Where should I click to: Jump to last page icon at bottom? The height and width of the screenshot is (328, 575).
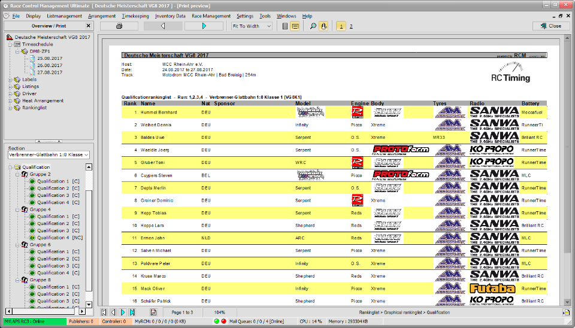click(x=132, y=312)
